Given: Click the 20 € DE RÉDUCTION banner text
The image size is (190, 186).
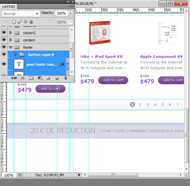Looking at the screenshot, I should pyautogui.click(x=63, y=131).
